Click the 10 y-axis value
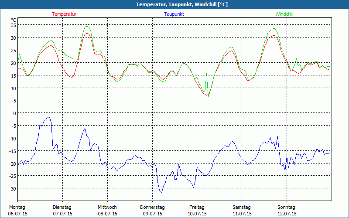Image resolution: width=349 pixels, height=218 pixels. coord(14,89)
